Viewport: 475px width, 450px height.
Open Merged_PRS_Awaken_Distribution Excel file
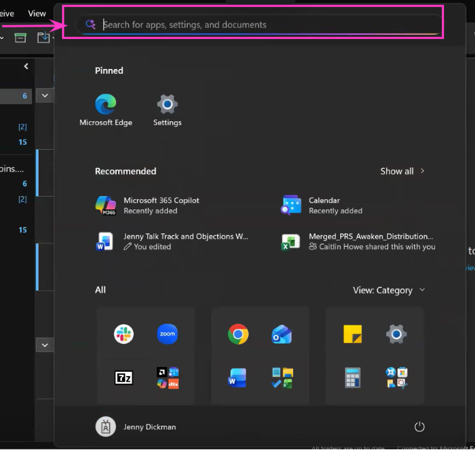[x=357, y=241]
